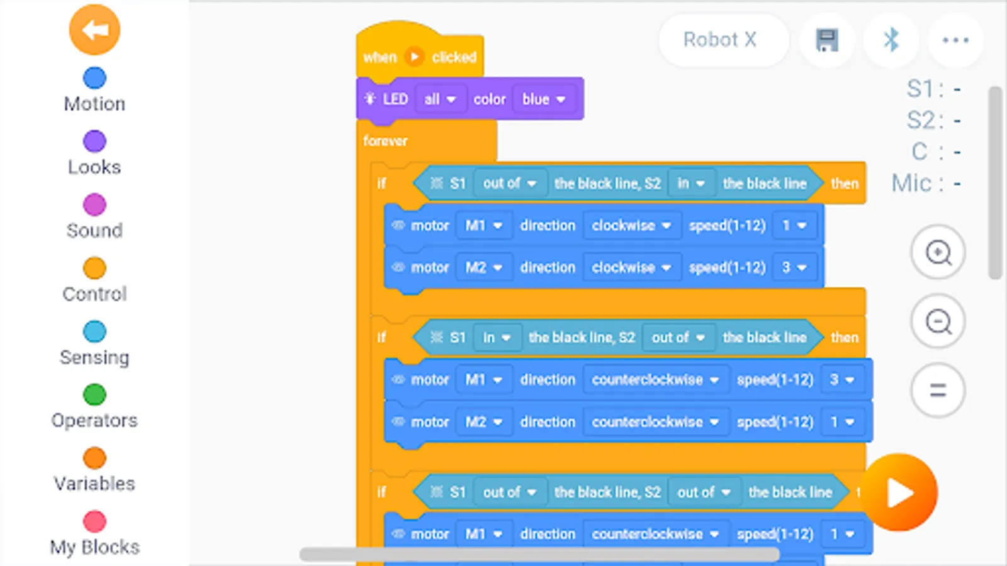The width and height of the screenshot is (1007, 566).
Task: Open S2 'in' dropdown in first if block
Action: pos(690,184)
